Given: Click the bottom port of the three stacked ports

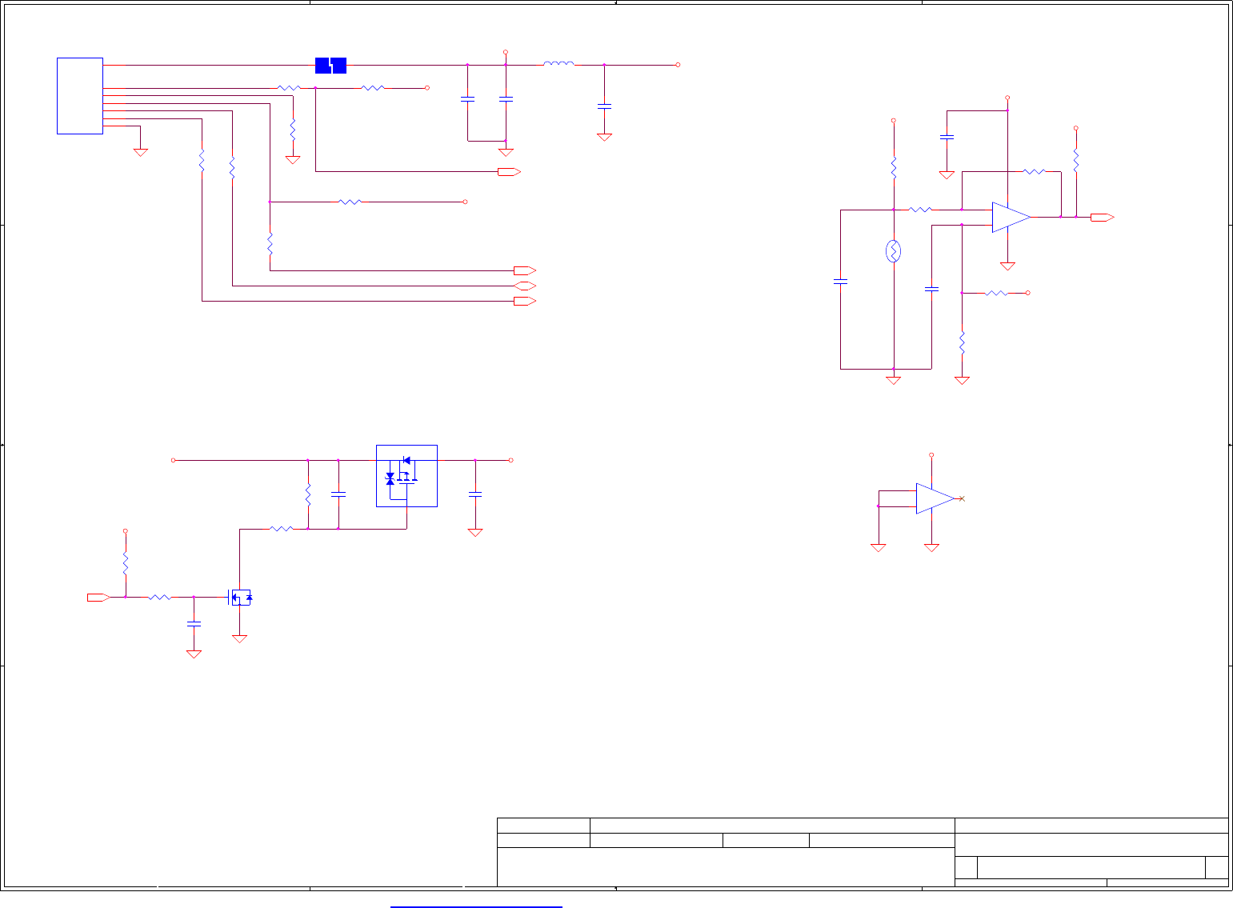Looking at the screenshot, I should (525, 301).
